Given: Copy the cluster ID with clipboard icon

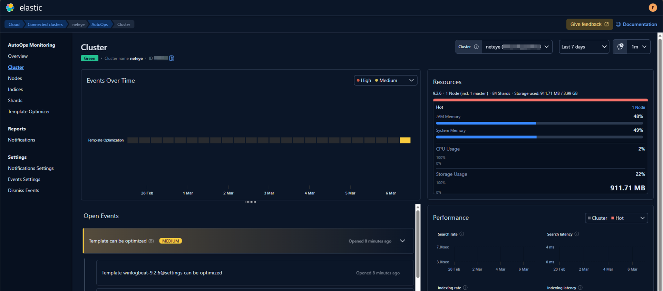Looking at the screenshot, I should coord(172,58).
